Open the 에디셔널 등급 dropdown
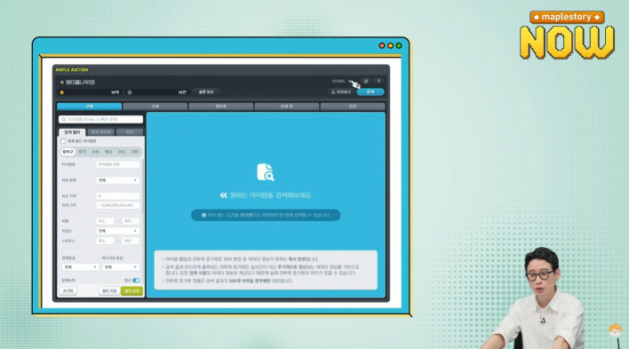This screenshot has width=629, height=349. 120,267
